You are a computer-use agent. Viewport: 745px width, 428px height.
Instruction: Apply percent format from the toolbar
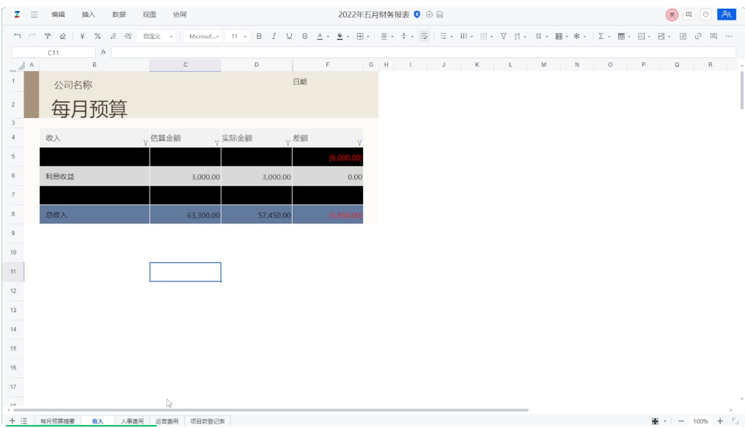[98, 36]
